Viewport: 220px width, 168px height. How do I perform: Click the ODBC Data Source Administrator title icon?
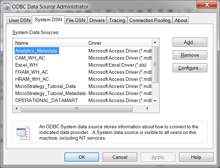pyautogui.click(x=7, y=6)
